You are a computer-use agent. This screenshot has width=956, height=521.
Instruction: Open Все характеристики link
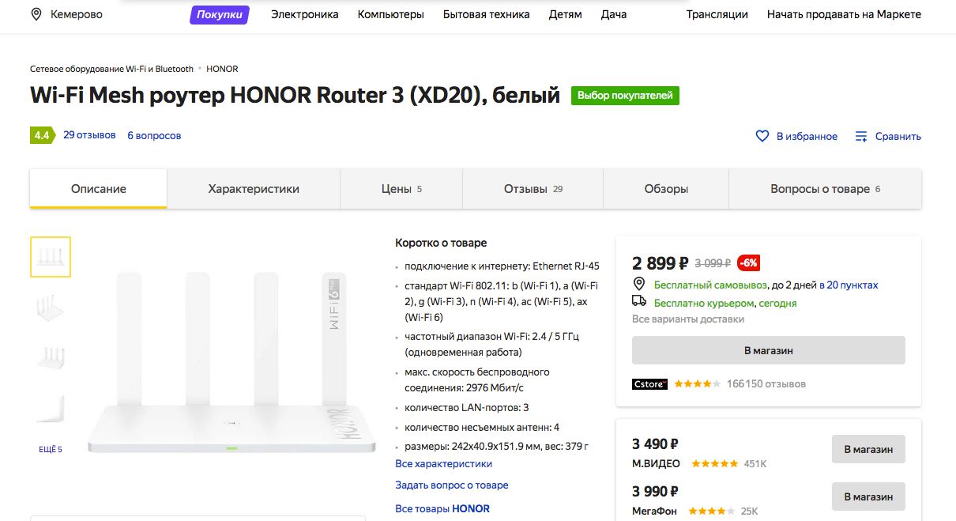point(444,464)
